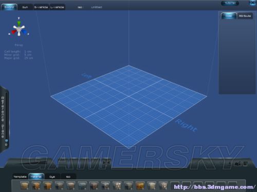The height and width of the screenshot is (192, 257).
Task: Choose the sixth bluish-grey material cube
Action: point(82,186)
